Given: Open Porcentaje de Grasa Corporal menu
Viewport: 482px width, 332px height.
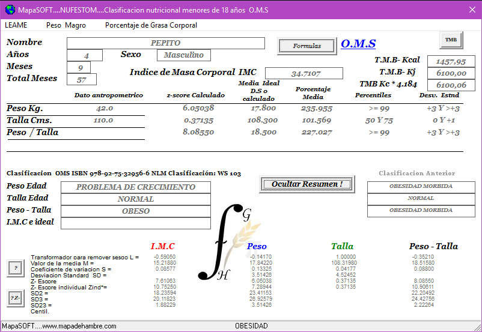Looking at the screenshot, I should [151, 25].
